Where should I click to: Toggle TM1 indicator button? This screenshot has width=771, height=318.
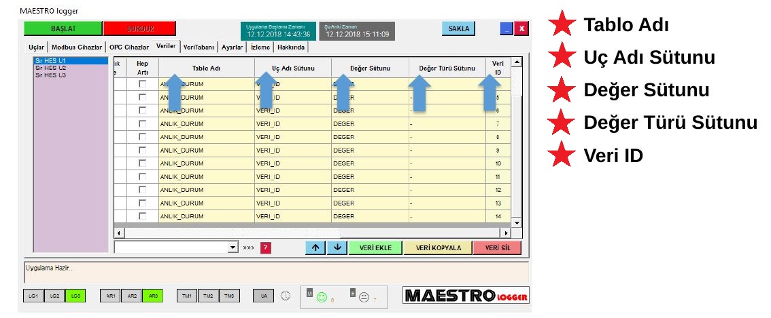[187, 296]
